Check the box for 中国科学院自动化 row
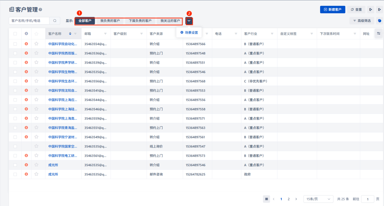The image size is (384, 206). [x=15, y=44]
